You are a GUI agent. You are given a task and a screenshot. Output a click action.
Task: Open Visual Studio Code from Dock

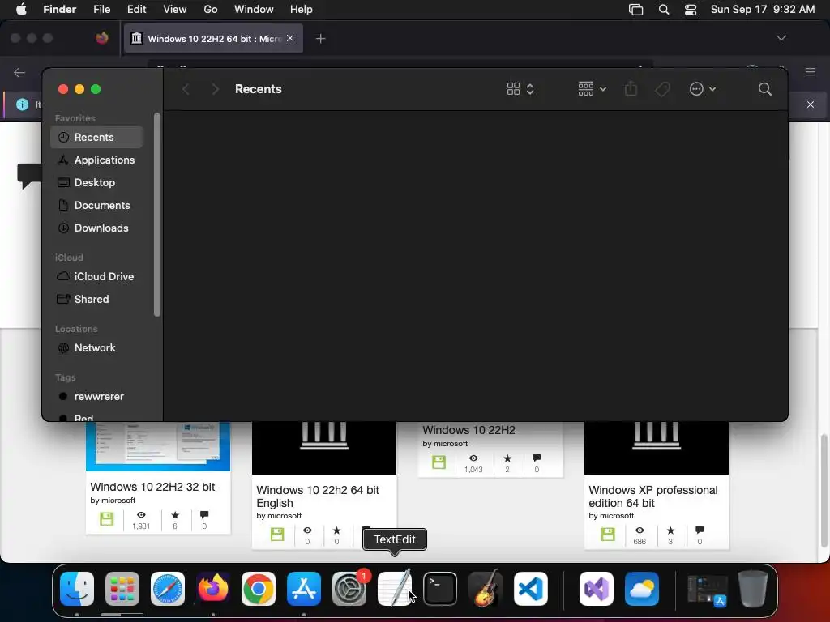(530, 589)
